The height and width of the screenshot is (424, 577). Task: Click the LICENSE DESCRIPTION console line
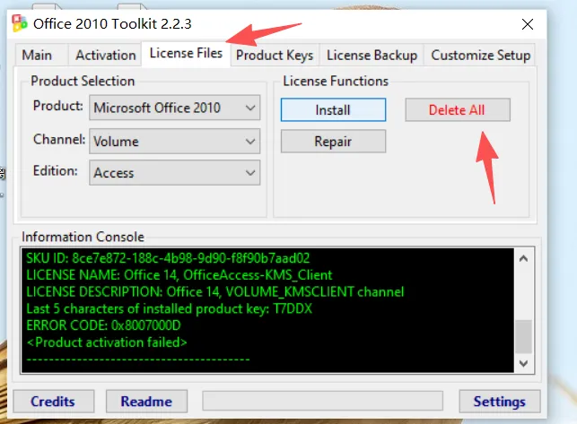(214, 292)
